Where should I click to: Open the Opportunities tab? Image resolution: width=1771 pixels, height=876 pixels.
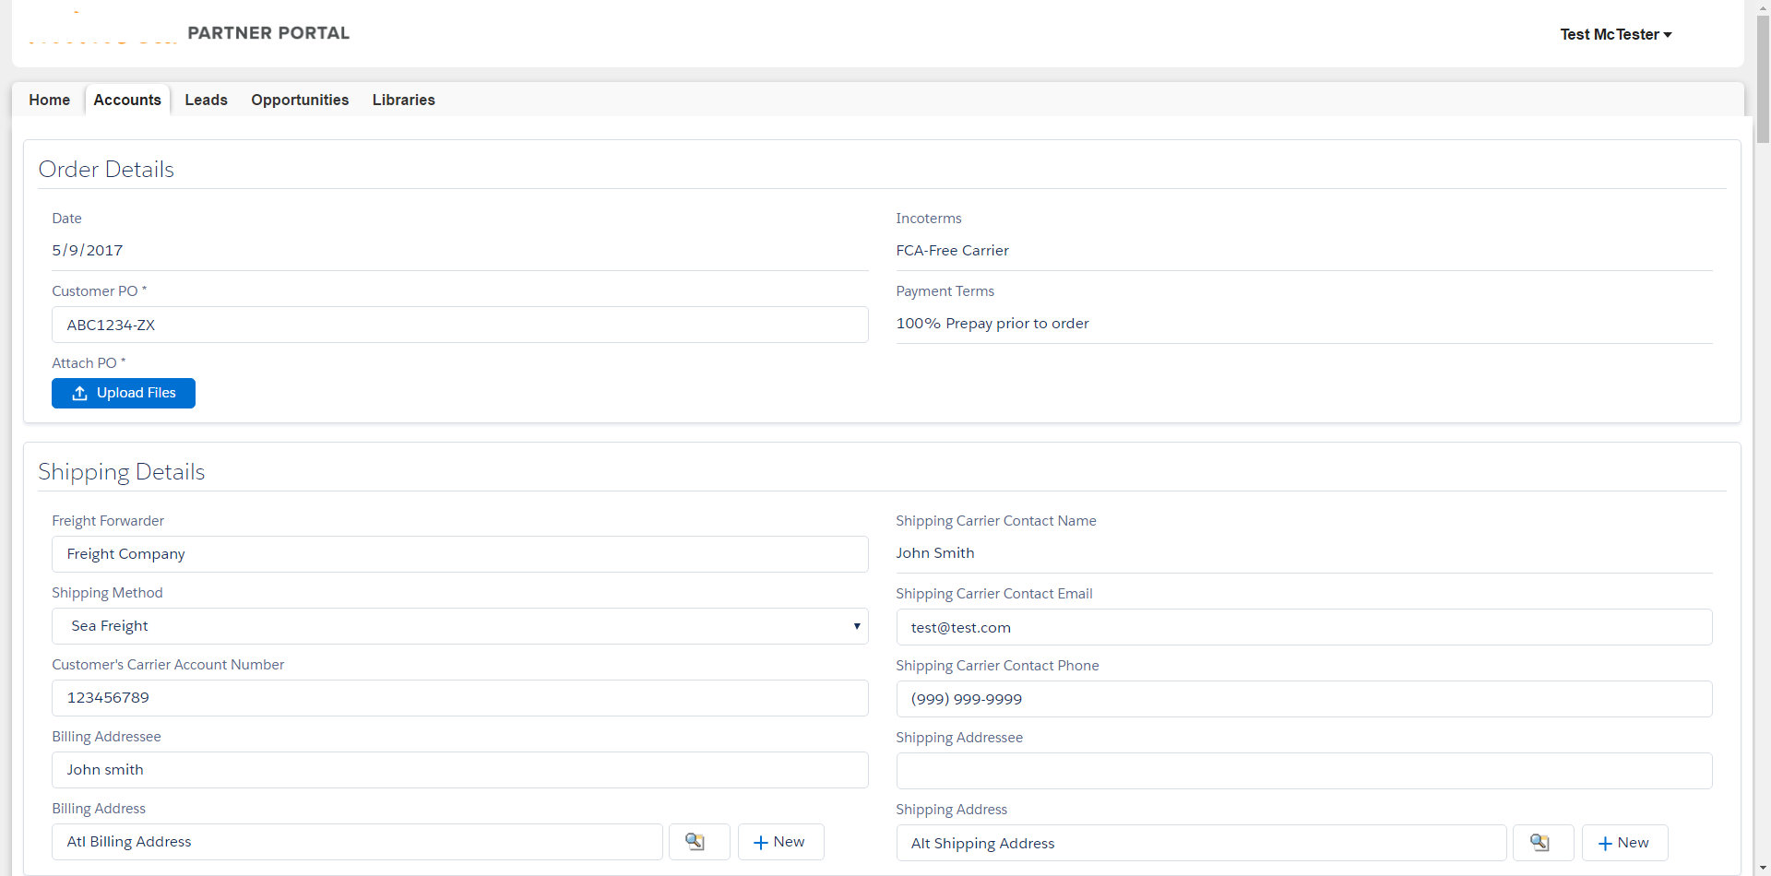(x=300, y=100)
